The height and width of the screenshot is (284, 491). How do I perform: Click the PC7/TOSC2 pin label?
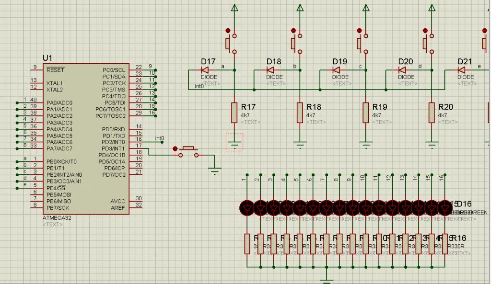click(x=110, y=116)
